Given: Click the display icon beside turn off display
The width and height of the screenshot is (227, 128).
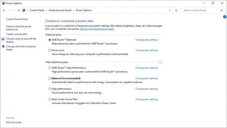Looking at the screenshot, I should tap(3, 39).
